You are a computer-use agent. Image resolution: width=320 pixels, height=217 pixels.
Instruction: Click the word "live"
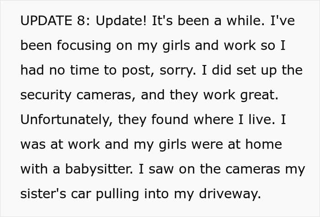point(264,120)
